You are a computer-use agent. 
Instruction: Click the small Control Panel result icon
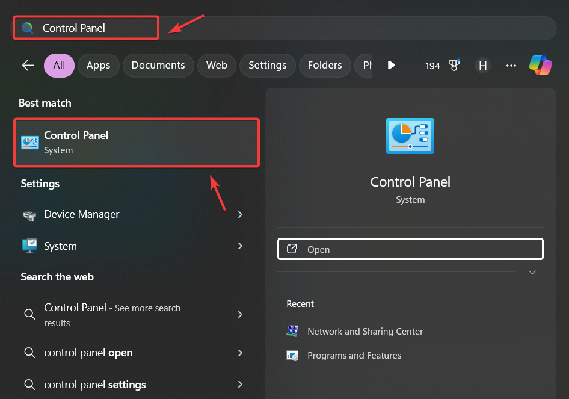click(x=29, y=143)
